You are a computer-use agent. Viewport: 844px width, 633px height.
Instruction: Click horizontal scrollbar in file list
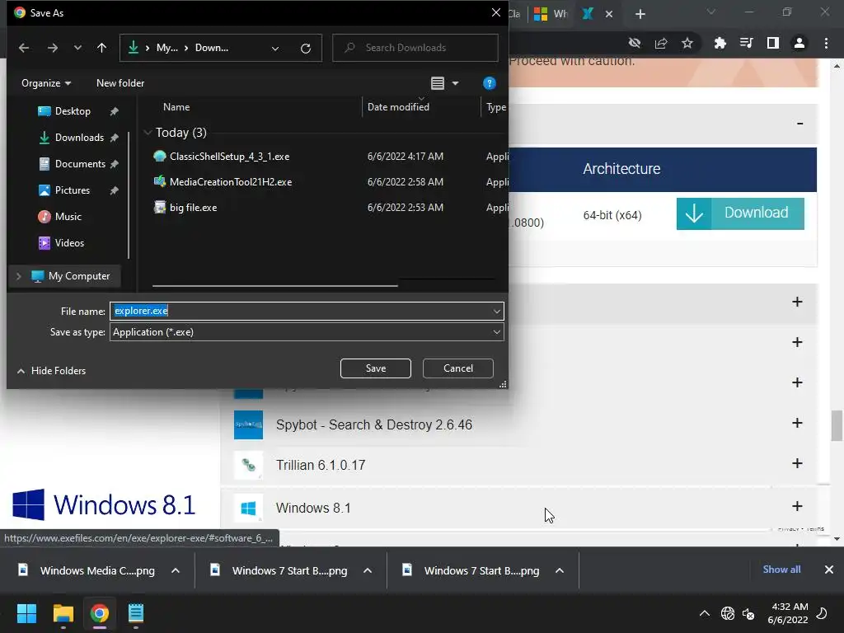click(x=275, y=286)
